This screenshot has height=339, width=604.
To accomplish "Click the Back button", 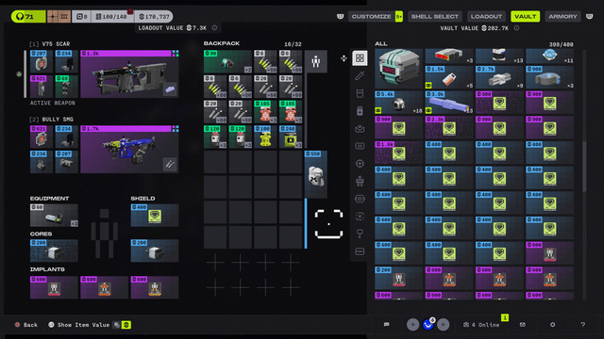I will click(x=26, y=325).
